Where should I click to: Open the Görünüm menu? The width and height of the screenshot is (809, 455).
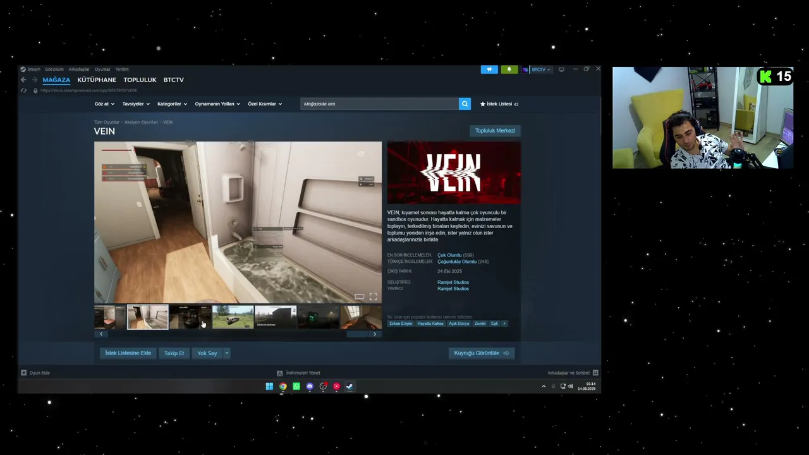[54, 70]
